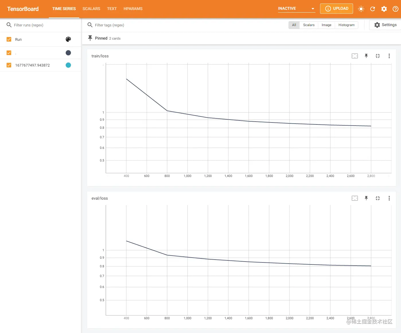The image size is (401, 333).
Task: Click the gear icon in the Settings button
Action: (377, 25)
